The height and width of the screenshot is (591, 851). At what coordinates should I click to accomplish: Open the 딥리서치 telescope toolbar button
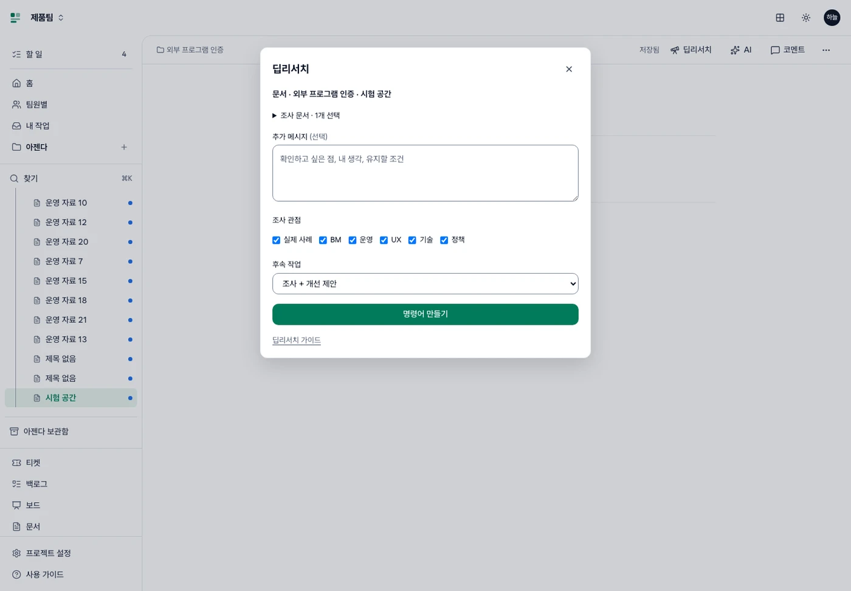(x=691, y=50)
